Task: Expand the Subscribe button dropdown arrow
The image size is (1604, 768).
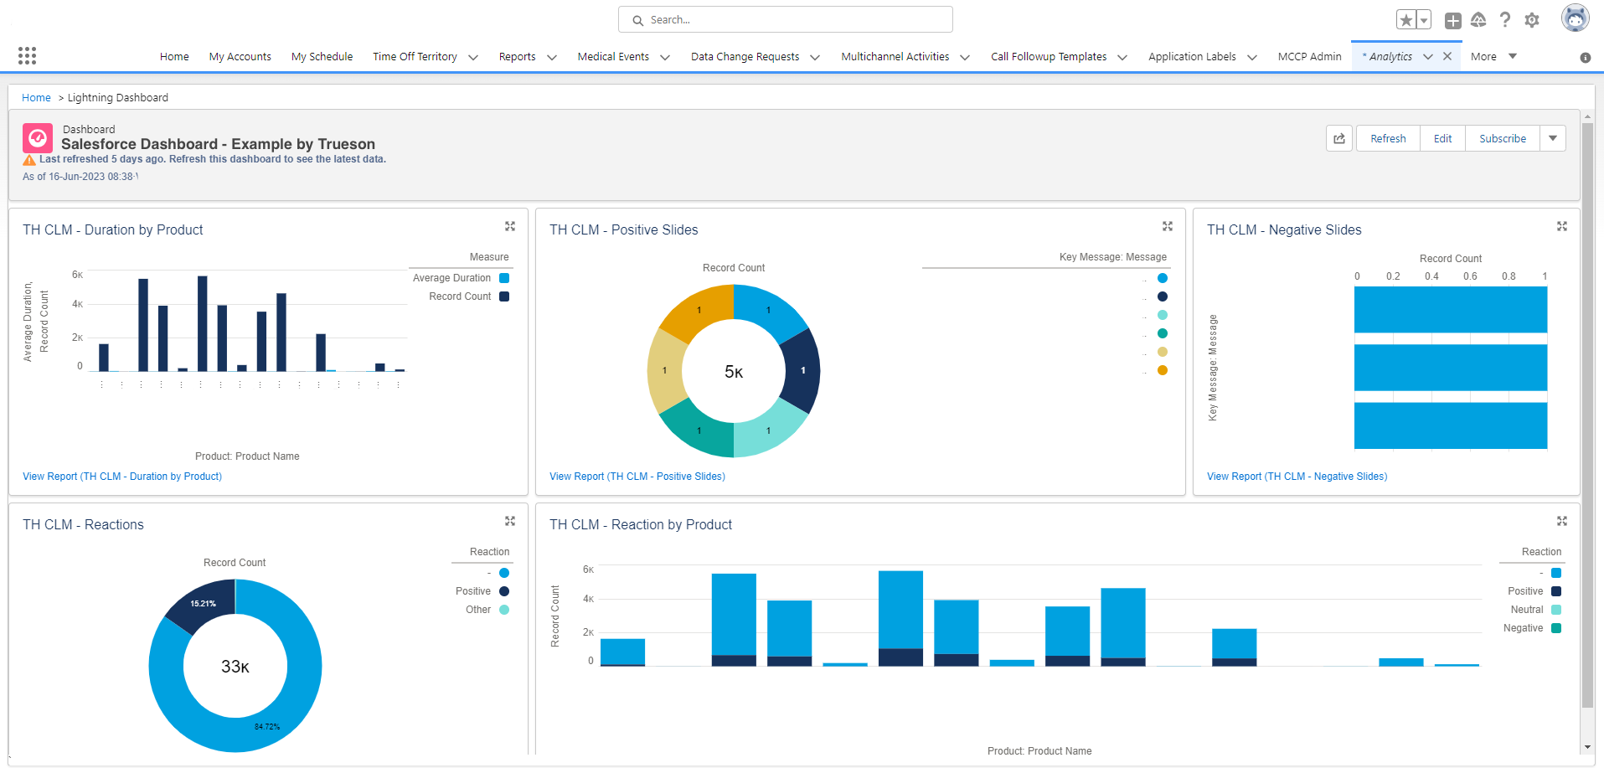Action: coord(1553,138)
